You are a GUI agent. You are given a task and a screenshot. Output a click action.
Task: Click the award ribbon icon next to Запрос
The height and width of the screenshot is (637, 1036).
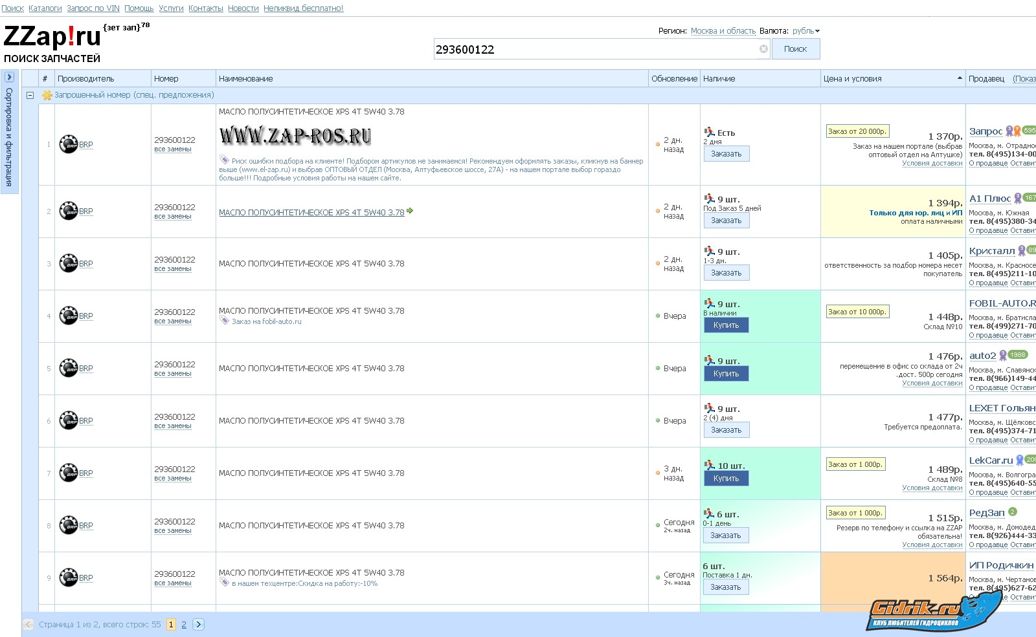1013,131
